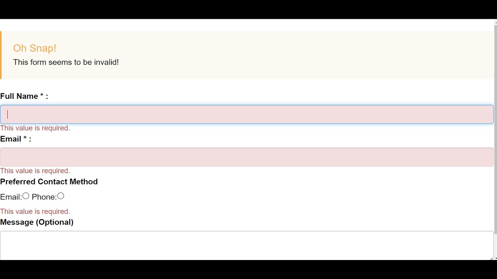Image resolution: width=497 pixels, height=279 pixels.
Task: Click the error message under contact method radios
Action: (35, 211)
